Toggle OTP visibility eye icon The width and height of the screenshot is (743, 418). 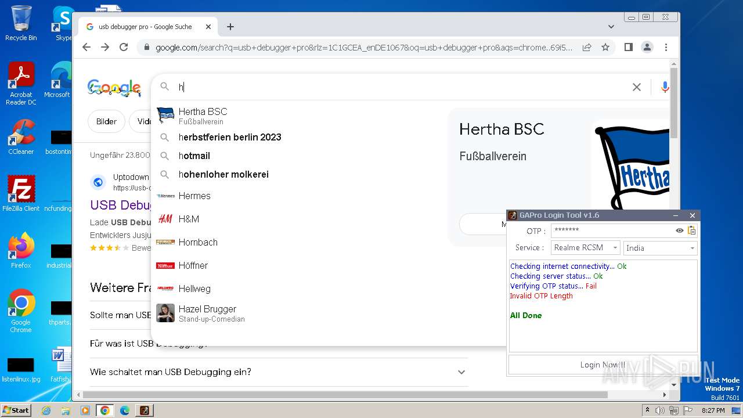point(680,230)
